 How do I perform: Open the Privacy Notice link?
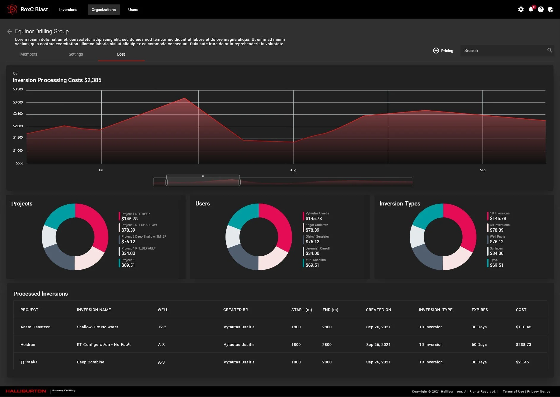[539, 391]
